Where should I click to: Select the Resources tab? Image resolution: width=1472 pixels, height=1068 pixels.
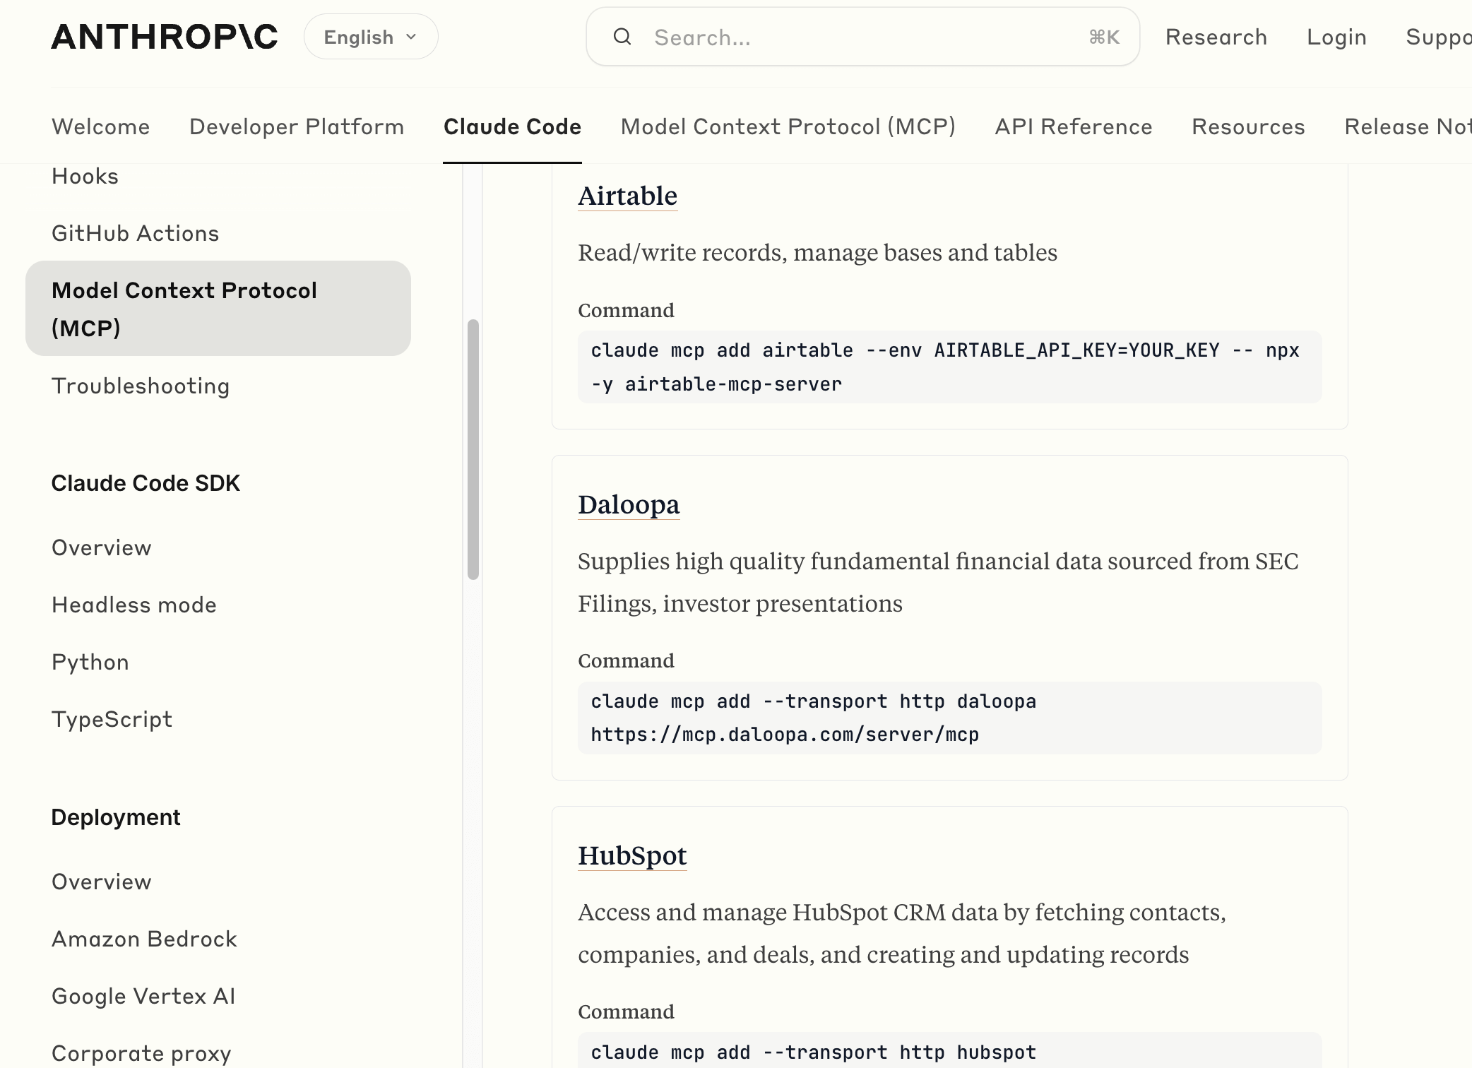[1248, 126]
